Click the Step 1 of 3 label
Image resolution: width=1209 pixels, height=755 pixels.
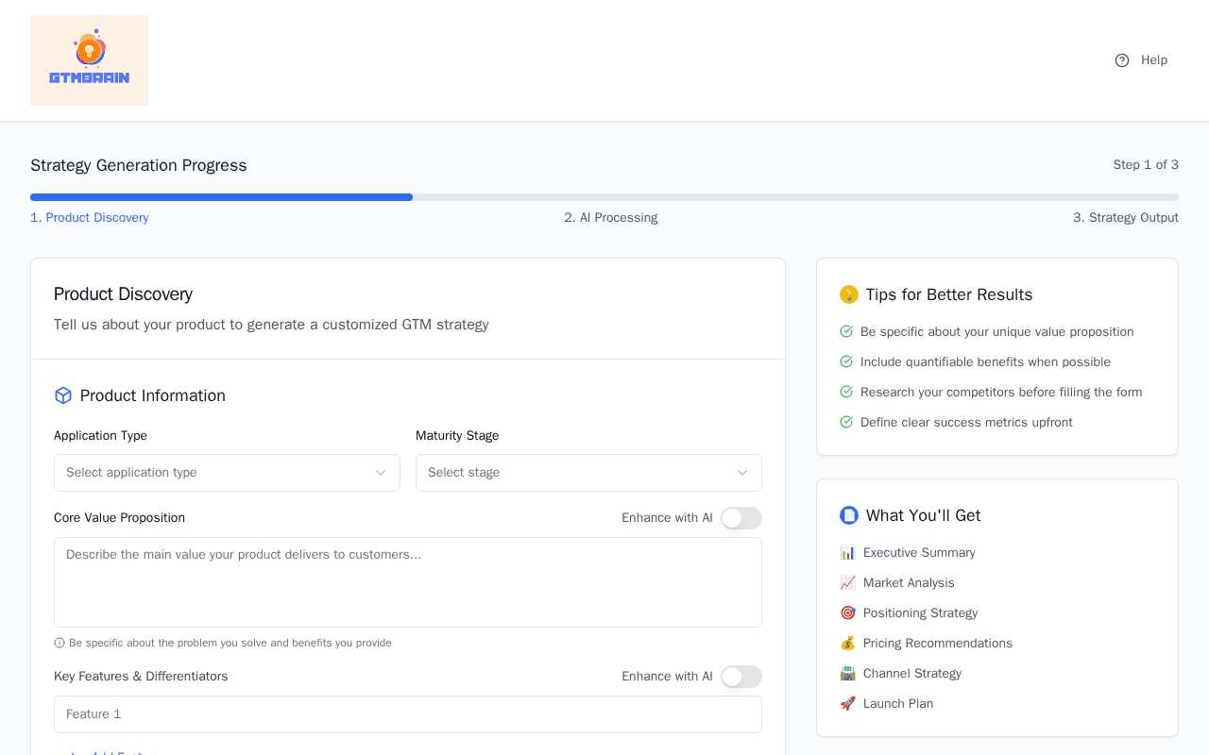coord(1146,165)
